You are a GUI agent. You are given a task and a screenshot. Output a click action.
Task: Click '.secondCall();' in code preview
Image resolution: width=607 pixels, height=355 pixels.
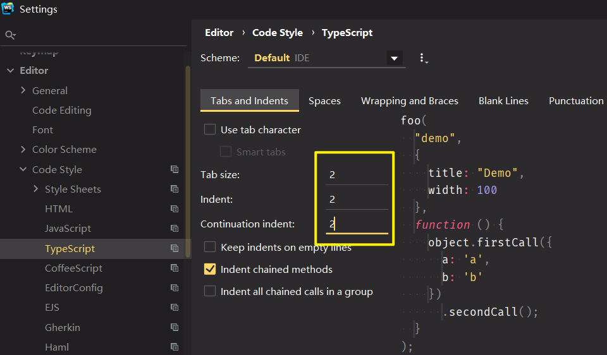coord(490,312)
